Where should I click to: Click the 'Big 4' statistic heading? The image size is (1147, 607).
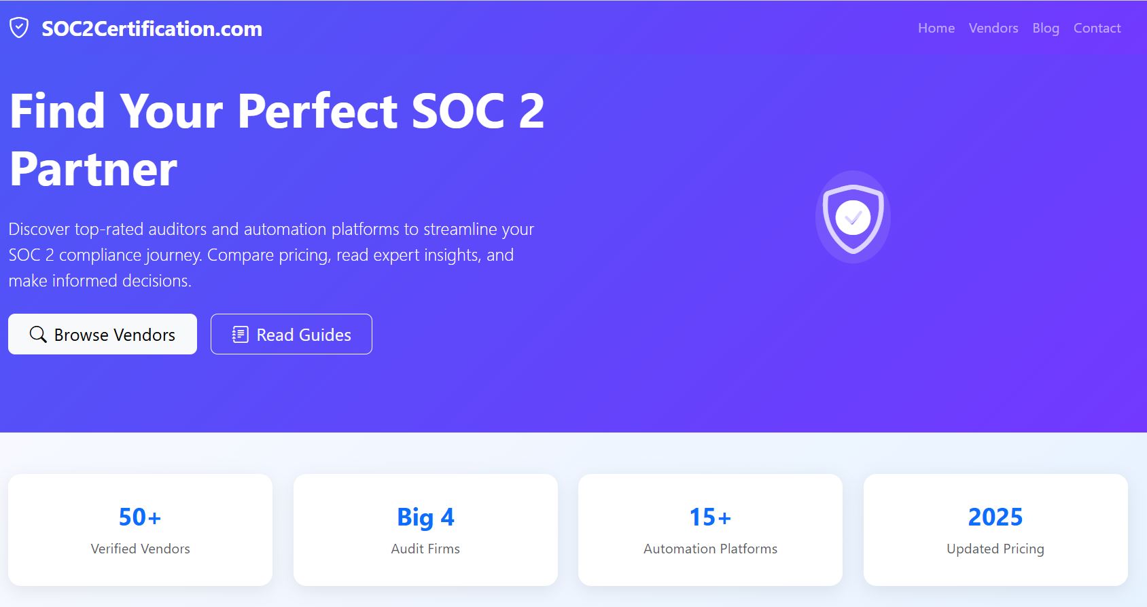point(425,517)
